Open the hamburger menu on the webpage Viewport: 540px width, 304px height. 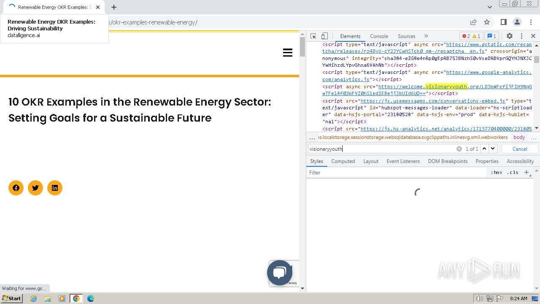[288, 52]
